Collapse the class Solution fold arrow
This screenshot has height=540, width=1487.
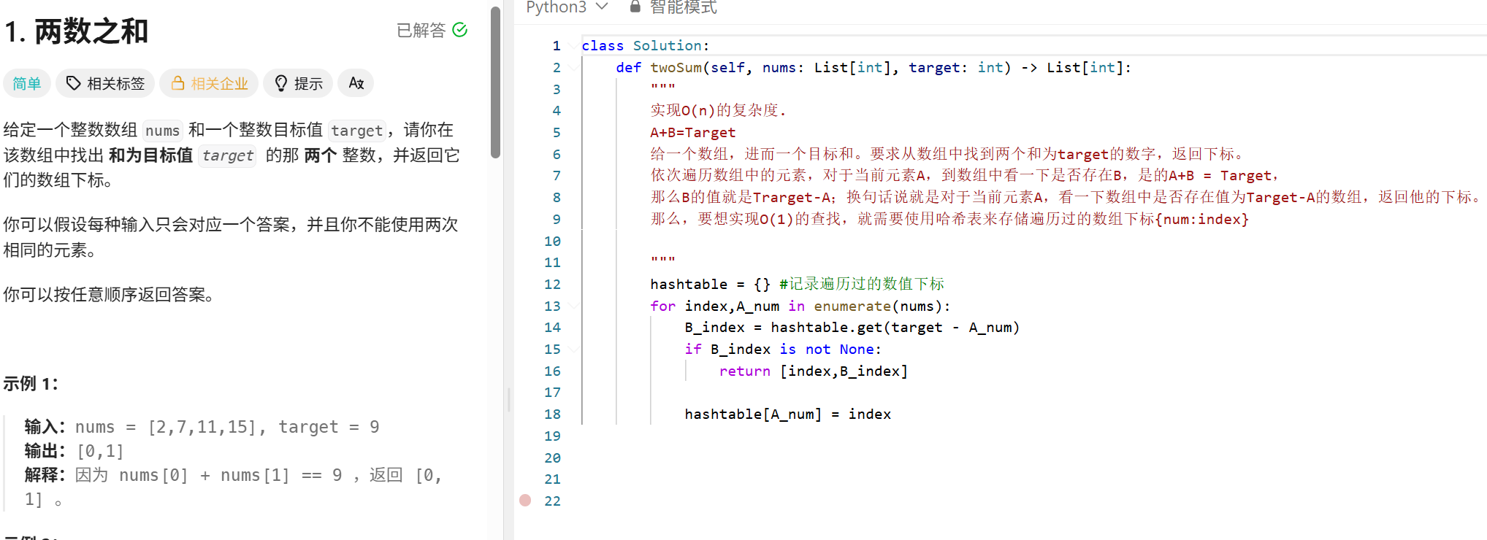coord(573,45)
